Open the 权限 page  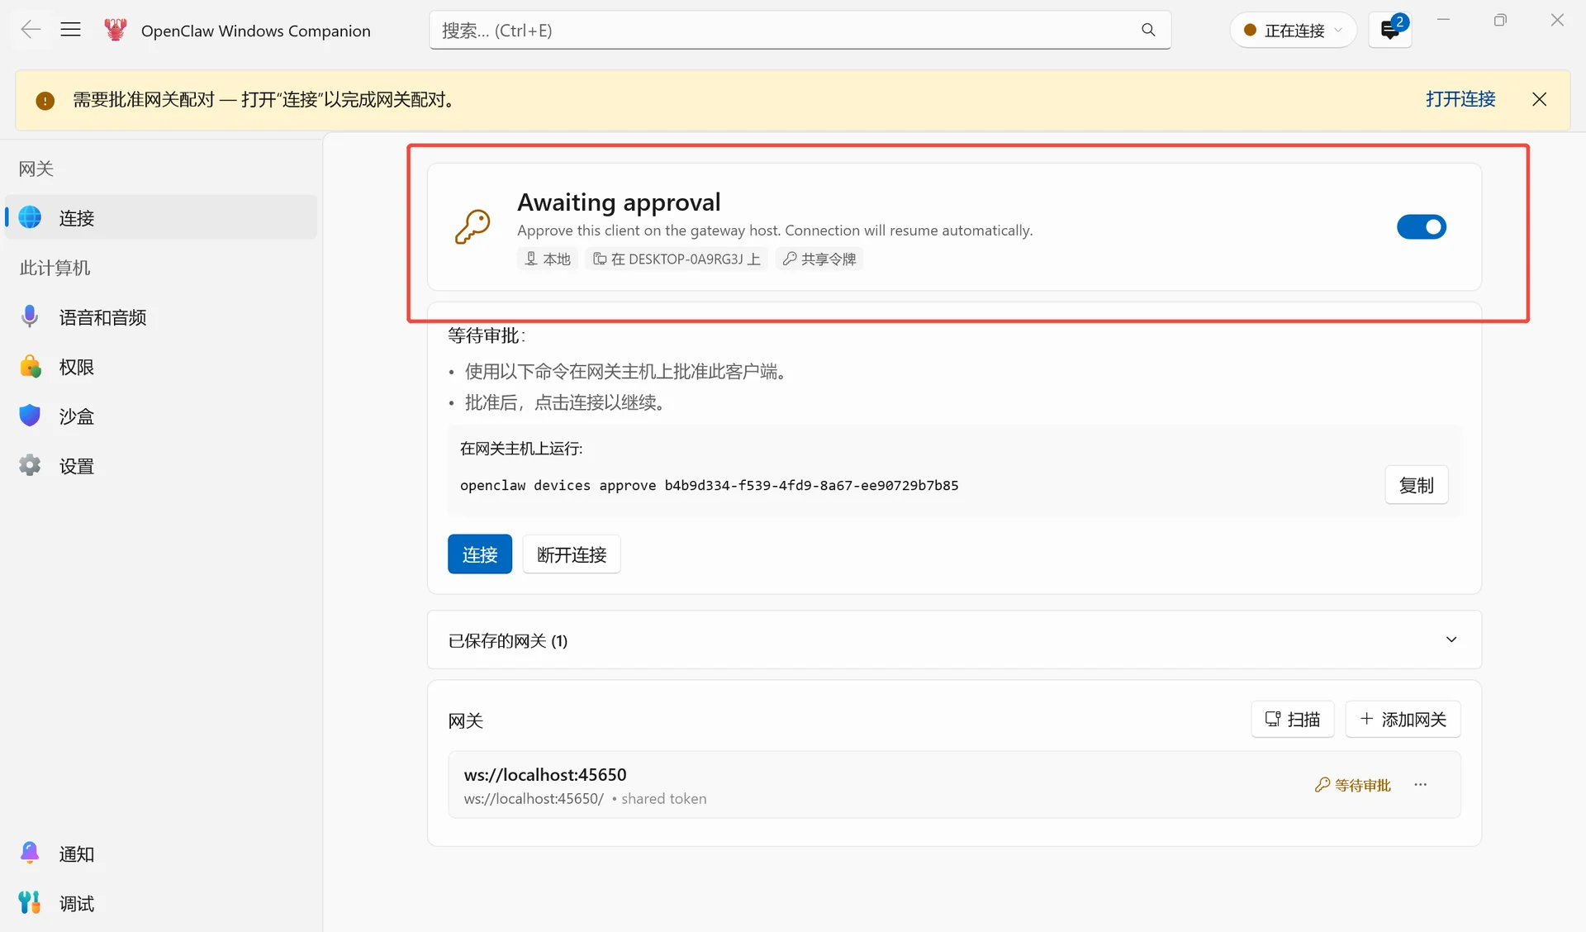[x=161, y=366]
